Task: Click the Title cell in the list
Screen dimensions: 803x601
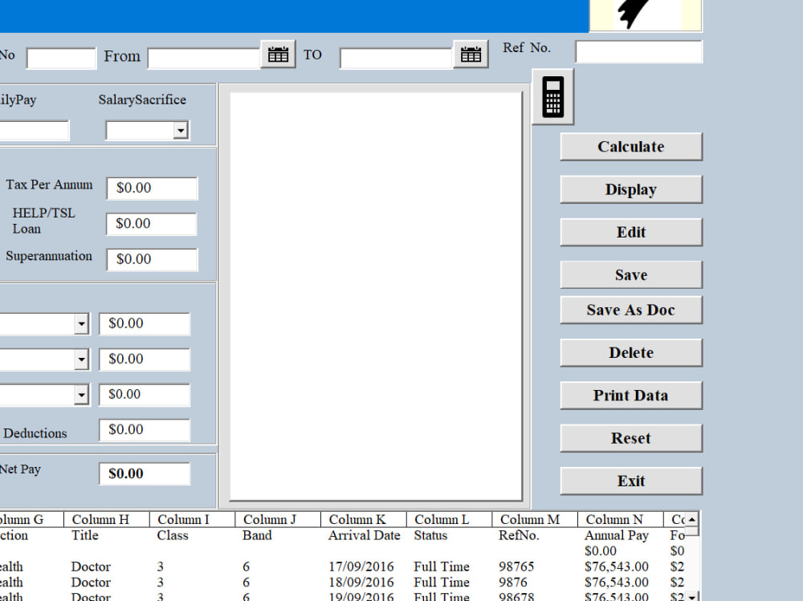Action: pos(84,535)
